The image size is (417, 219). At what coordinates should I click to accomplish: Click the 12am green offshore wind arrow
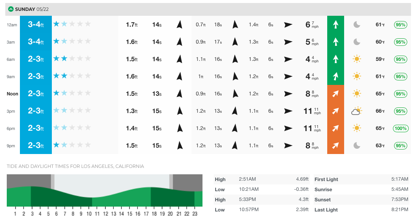(x=335, y=25)
